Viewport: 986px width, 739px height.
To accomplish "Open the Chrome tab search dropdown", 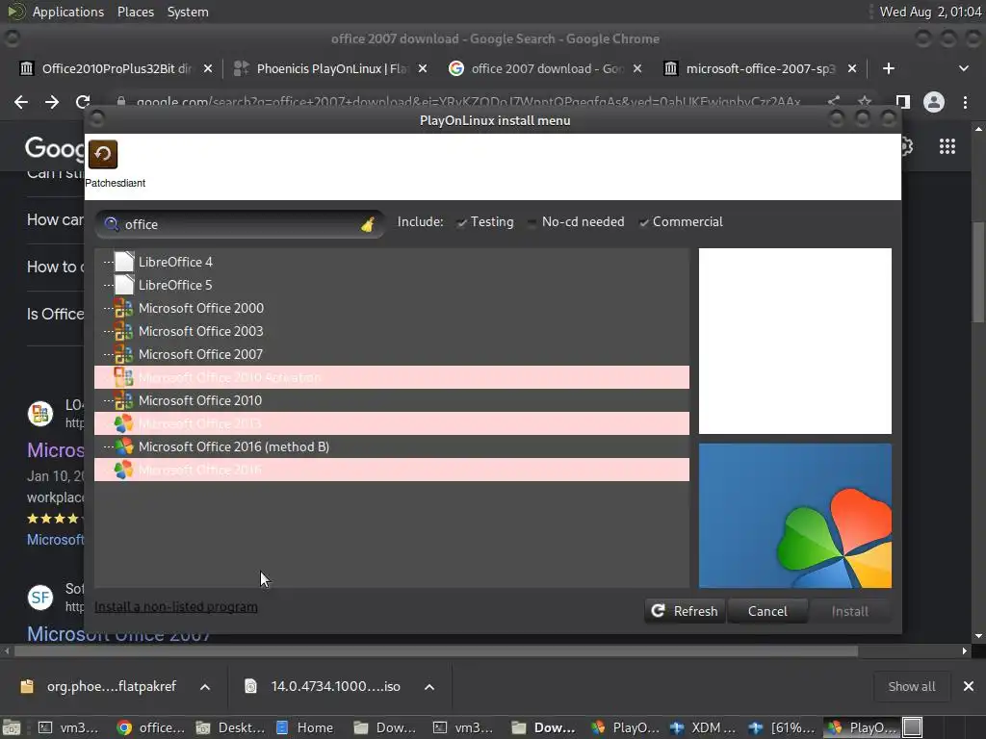I will (963, 68).
